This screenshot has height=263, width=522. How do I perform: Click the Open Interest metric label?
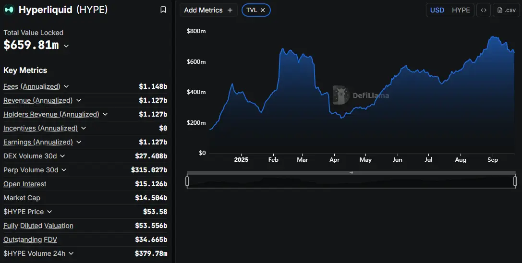[25, 184]
